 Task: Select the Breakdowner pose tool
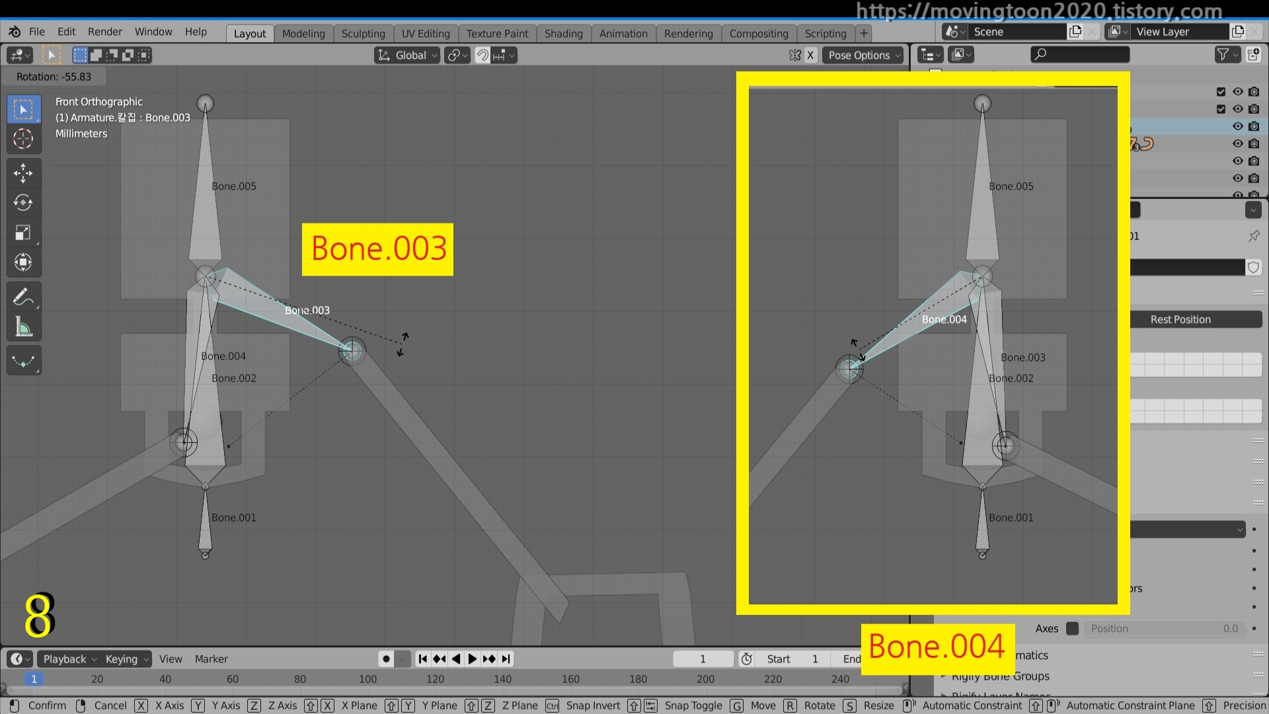23,361
